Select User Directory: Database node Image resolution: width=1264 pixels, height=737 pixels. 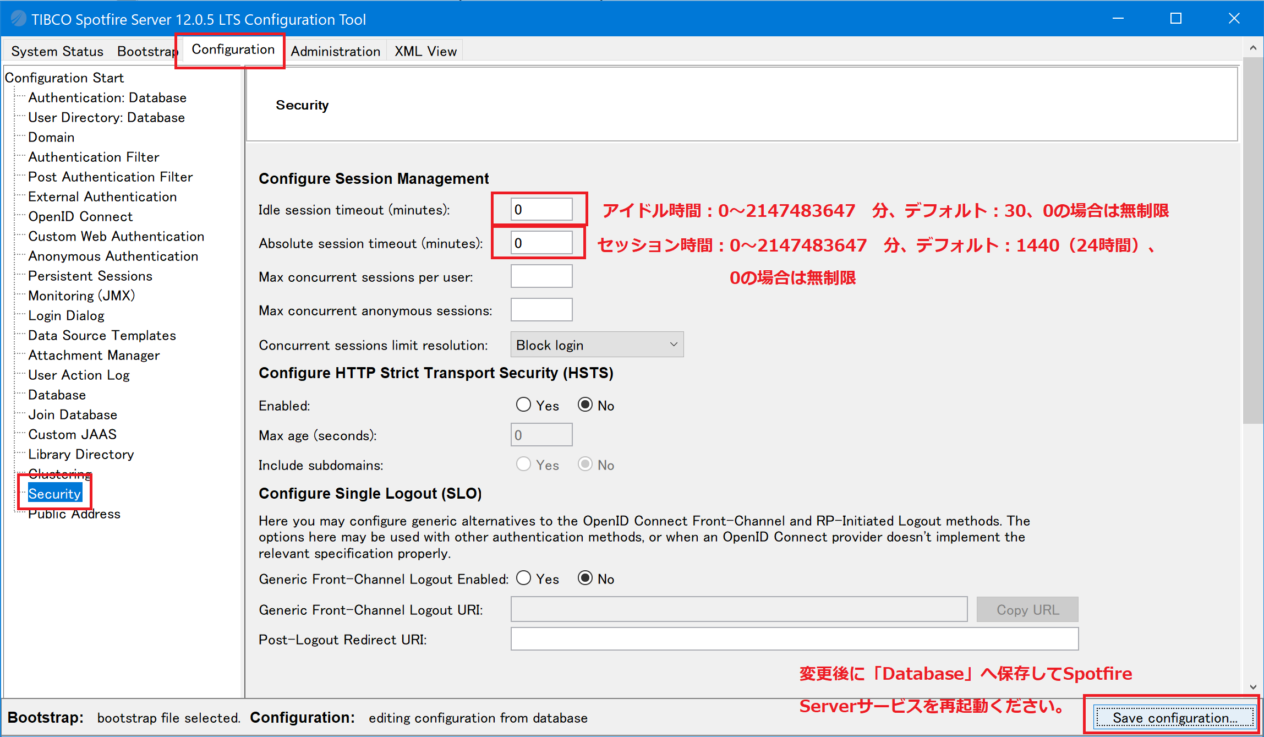click(106, 117)
